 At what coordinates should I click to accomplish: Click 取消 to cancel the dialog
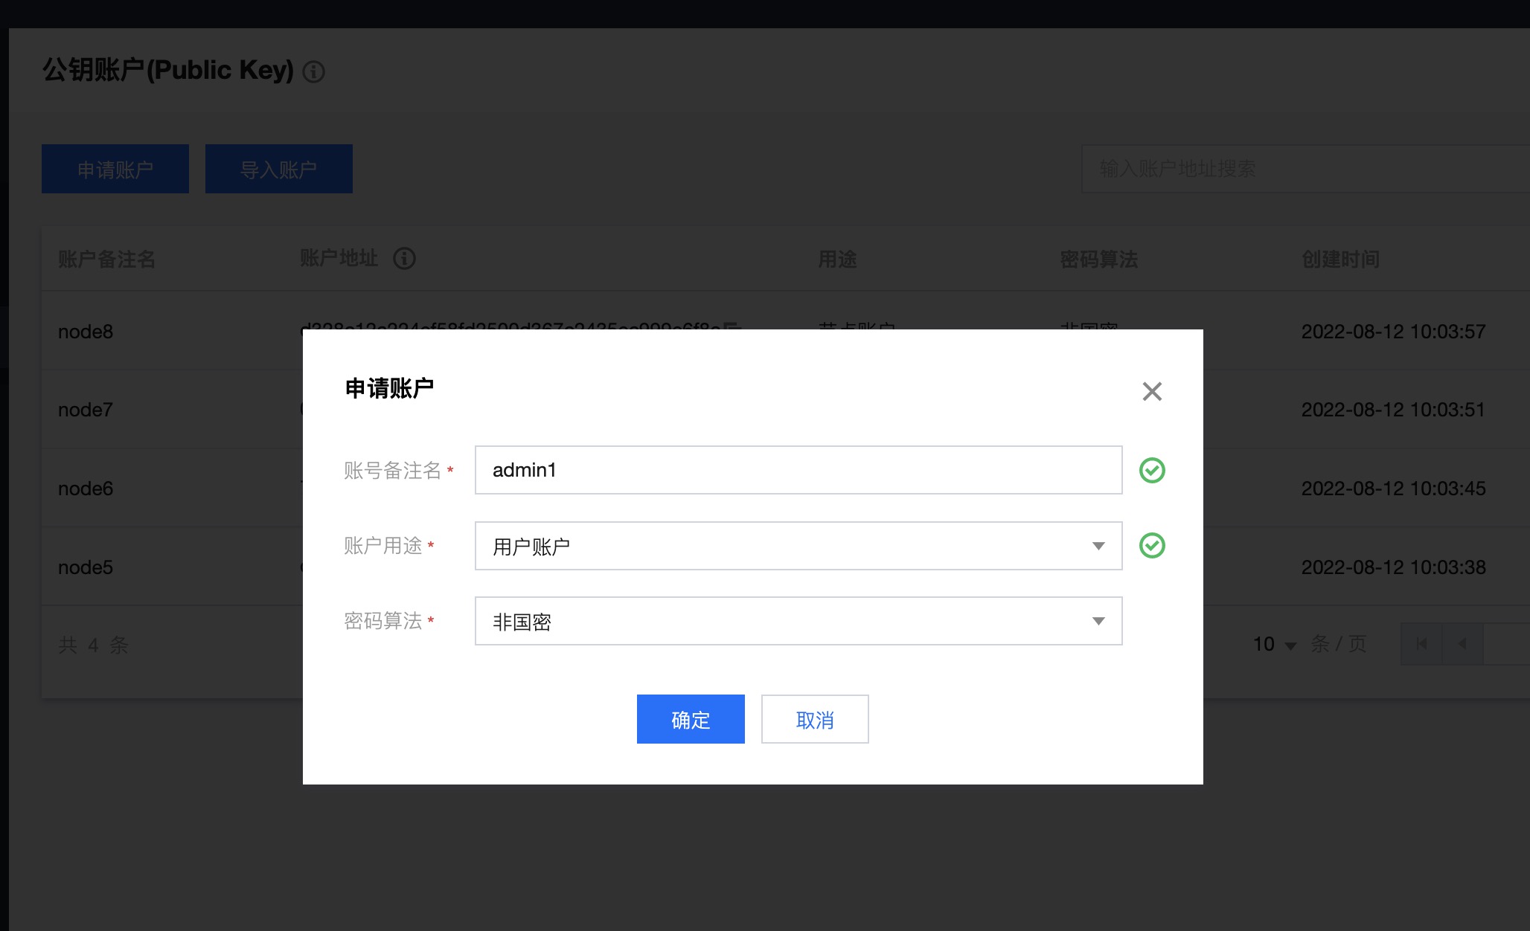[x=814, y=719]
